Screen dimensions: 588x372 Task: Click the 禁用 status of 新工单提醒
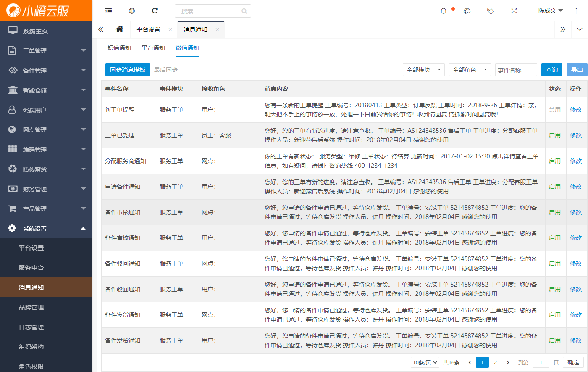click(555, 110)
